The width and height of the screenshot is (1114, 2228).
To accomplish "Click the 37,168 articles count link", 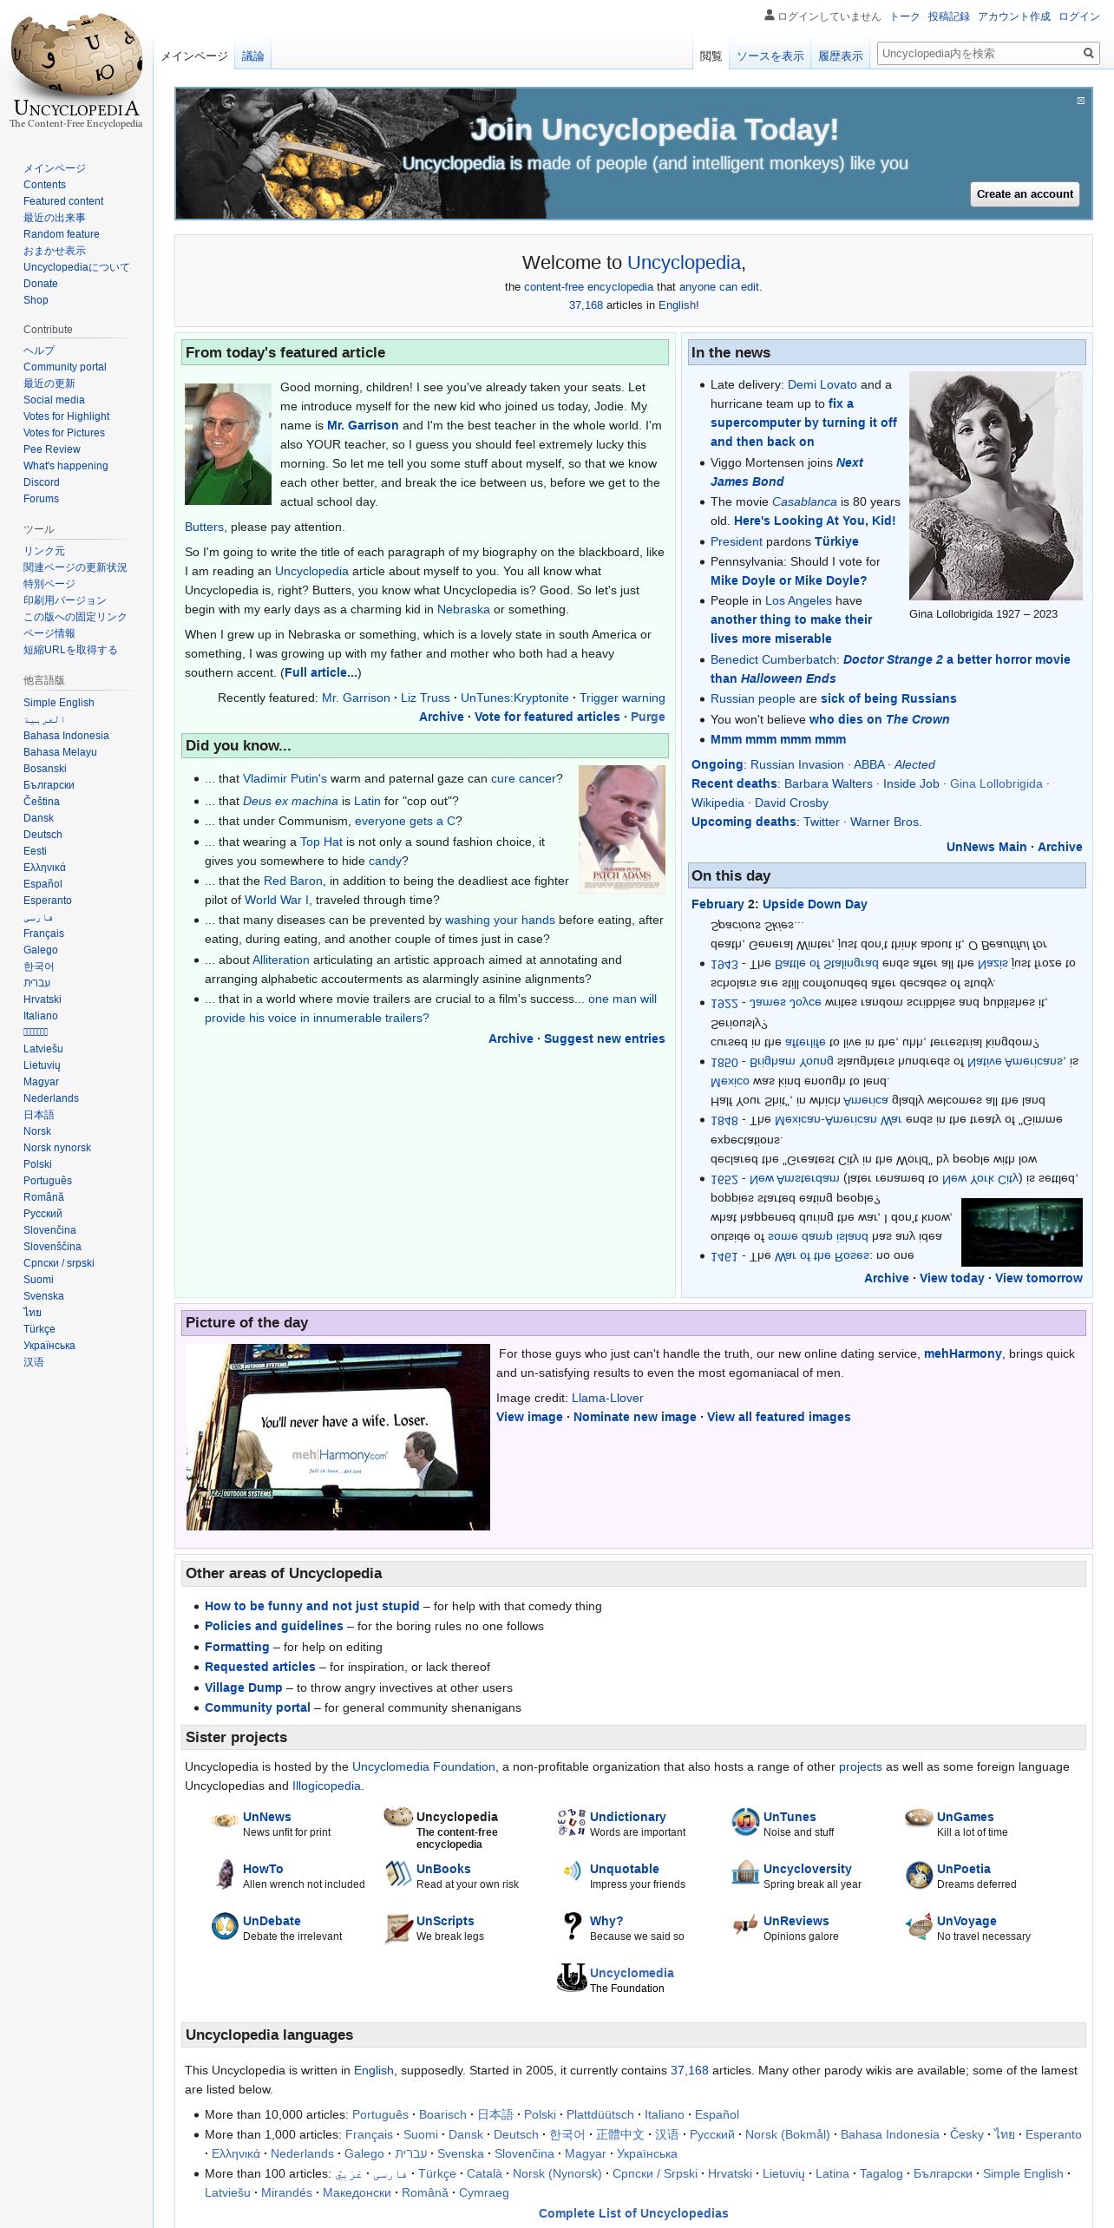I will click(586, 305).
